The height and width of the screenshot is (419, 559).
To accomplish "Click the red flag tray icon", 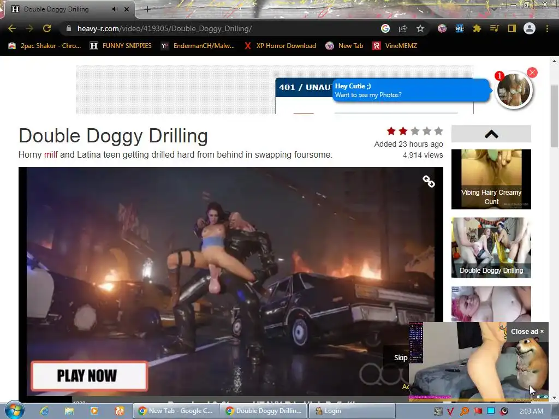I will tap(478, 411).
